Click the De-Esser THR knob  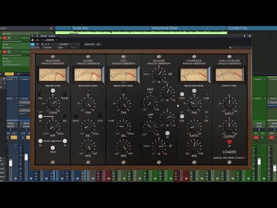click(88, 104)
